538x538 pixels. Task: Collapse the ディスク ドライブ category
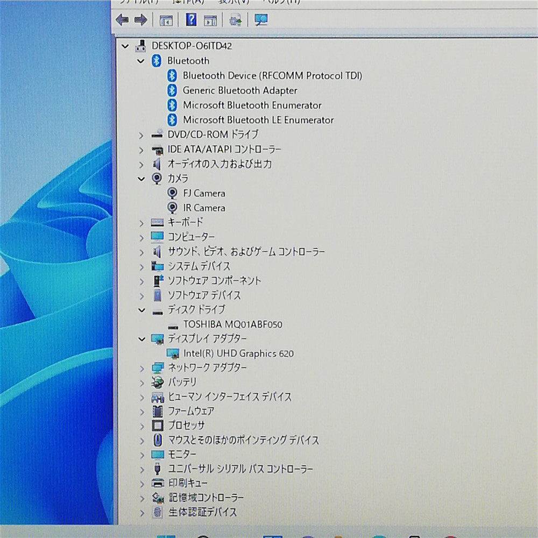pyautogui.click(x=141, y=310)
